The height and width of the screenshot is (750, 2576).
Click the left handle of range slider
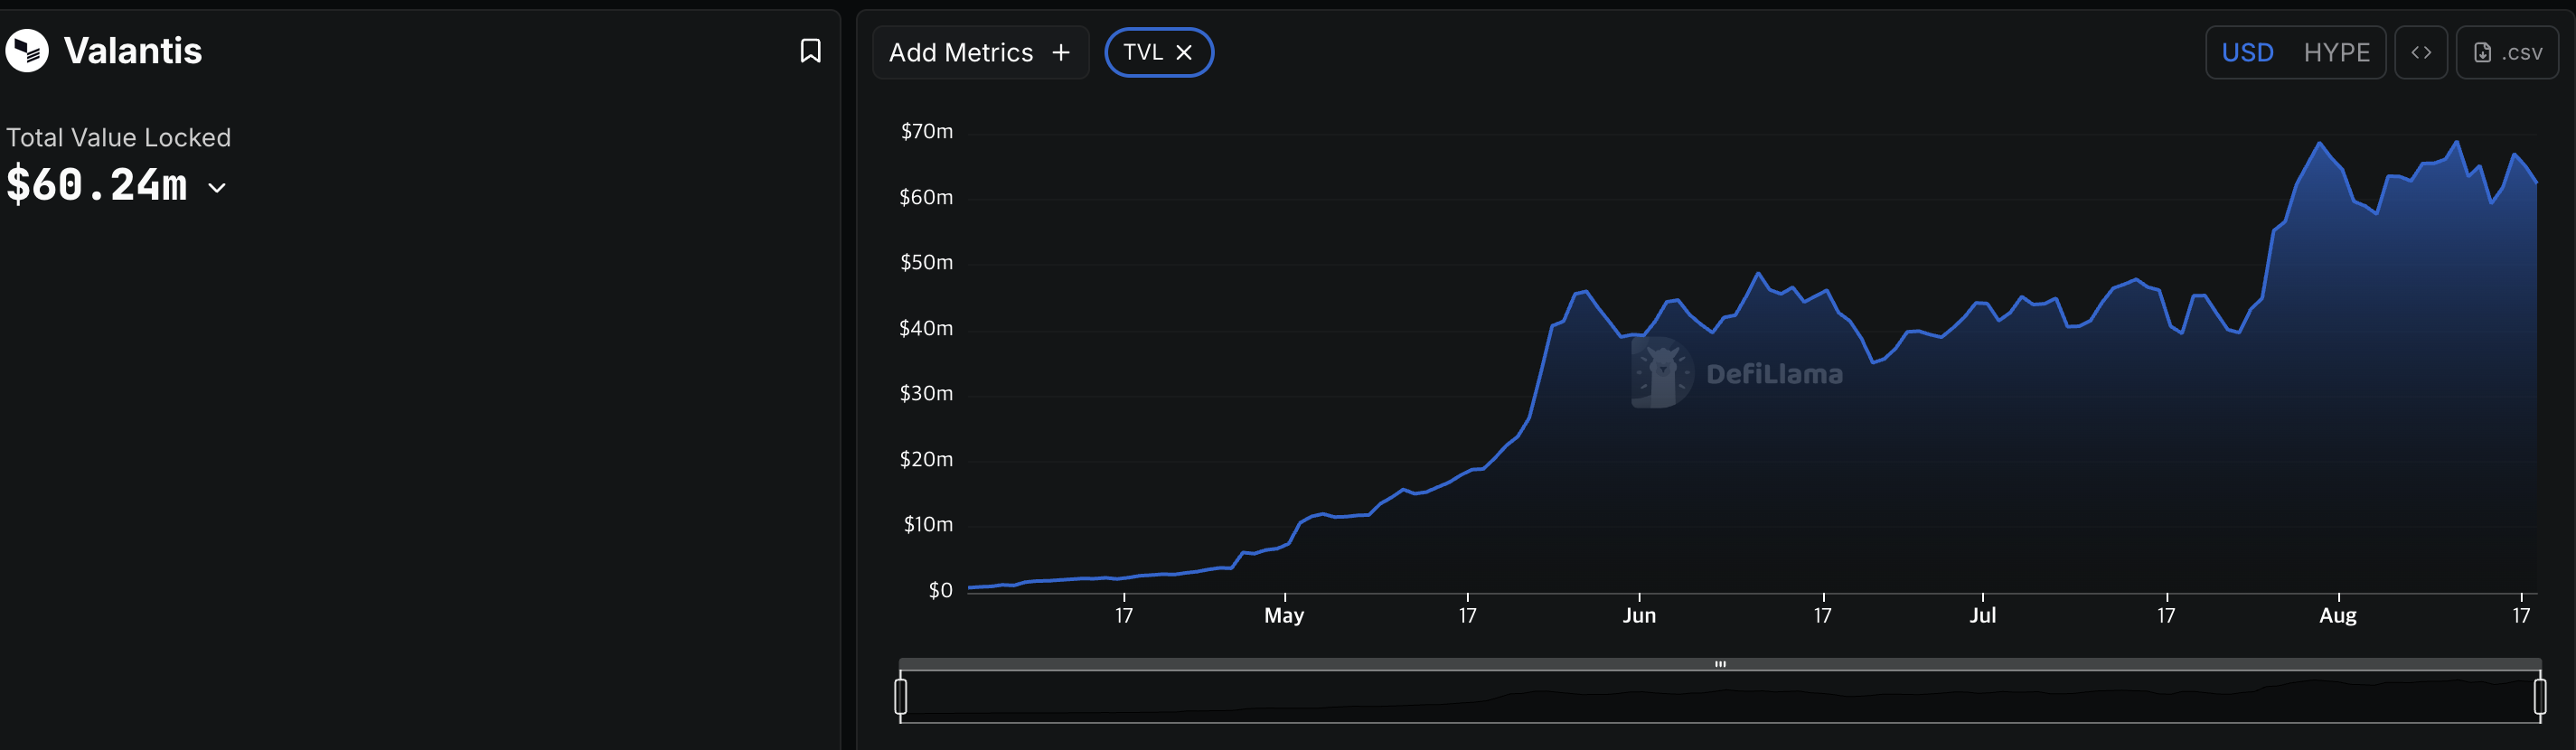pos(901,696)
